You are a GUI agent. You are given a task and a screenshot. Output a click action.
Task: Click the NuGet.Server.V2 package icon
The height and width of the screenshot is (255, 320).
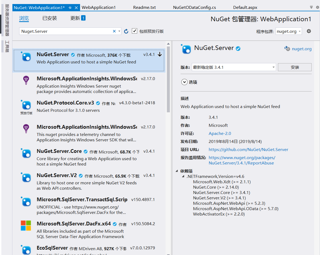(x=26, y=177)
